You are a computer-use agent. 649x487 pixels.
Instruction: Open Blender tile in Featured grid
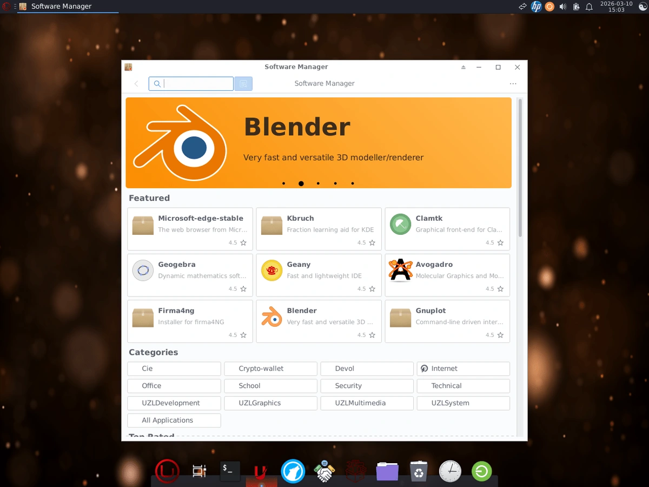click(319, 321)
